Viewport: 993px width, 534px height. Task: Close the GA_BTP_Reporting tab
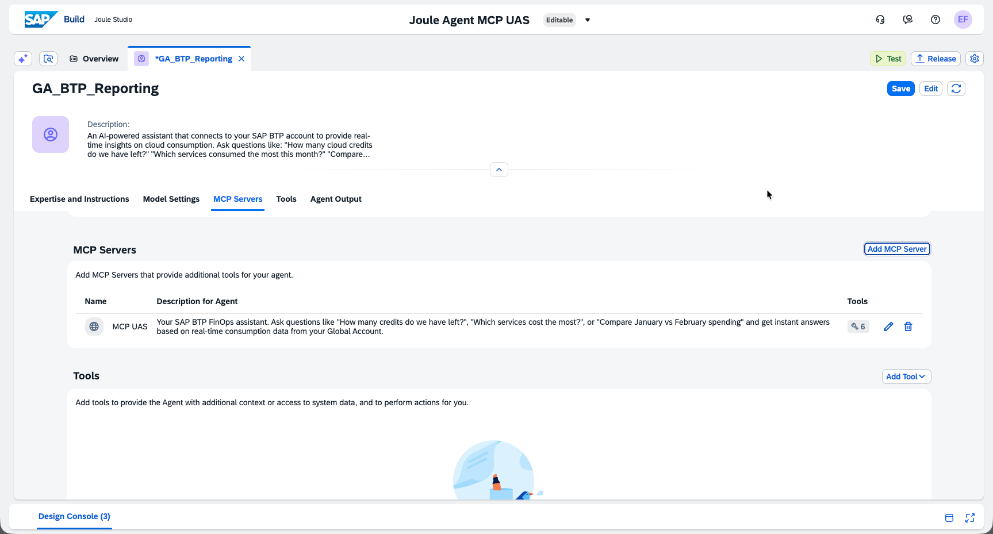pos(241,59)
